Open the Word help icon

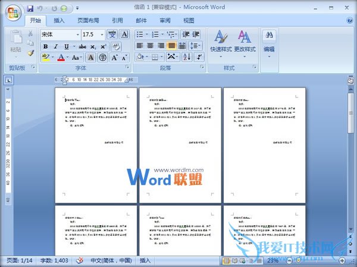(x=349, y=20)
